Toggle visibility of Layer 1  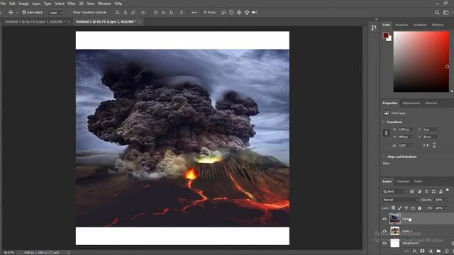pyautogui.click(x=384, y=231)
